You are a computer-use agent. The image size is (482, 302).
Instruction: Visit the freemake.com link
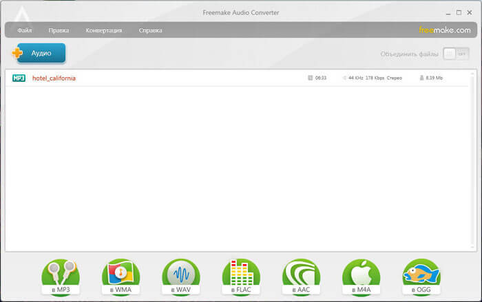(445, 30)
